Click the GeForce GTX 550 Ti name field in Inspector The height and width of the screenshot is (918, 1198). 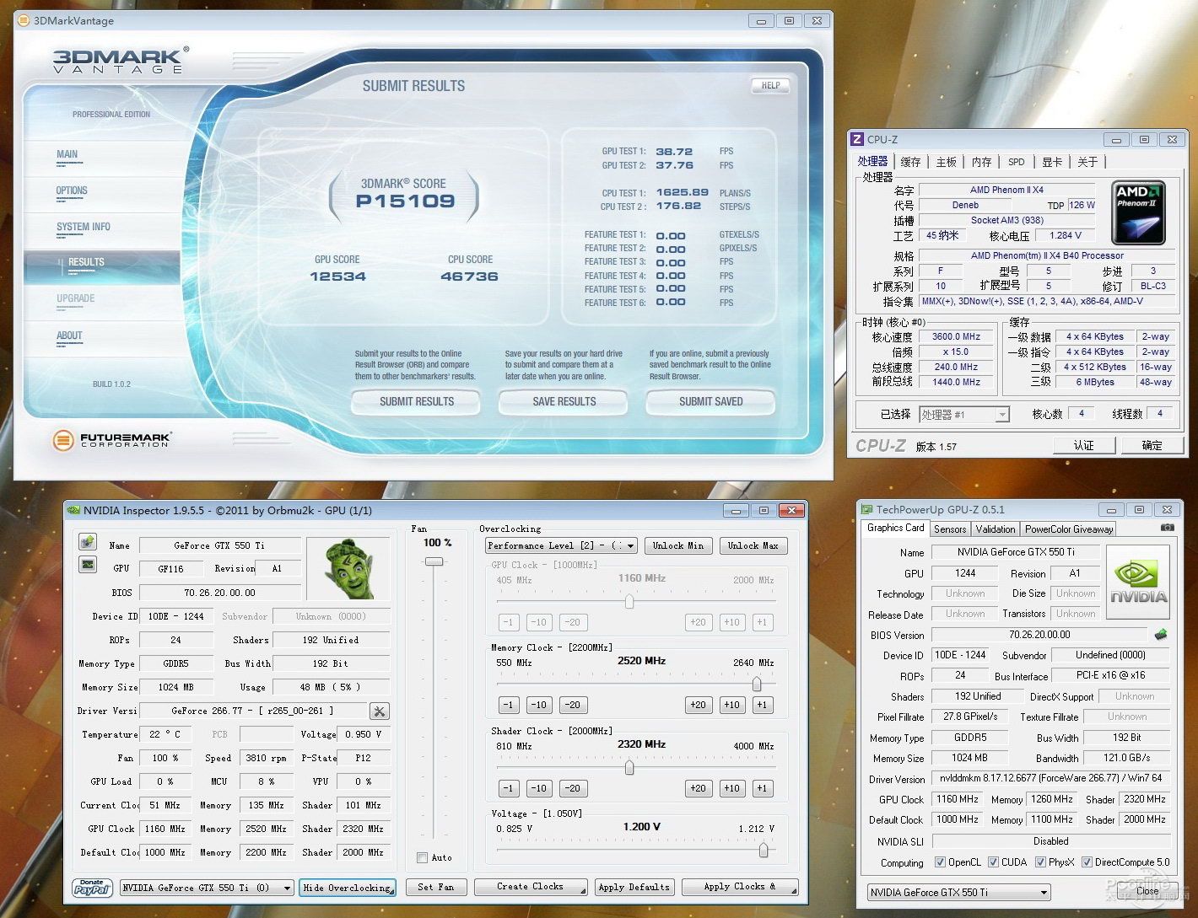pos(219,545)
